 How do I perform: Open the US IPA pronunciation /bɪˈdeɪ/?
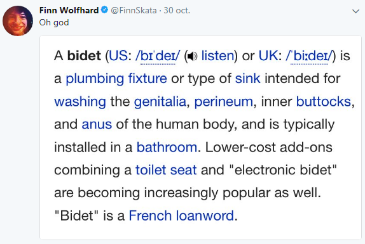[158, 56]
